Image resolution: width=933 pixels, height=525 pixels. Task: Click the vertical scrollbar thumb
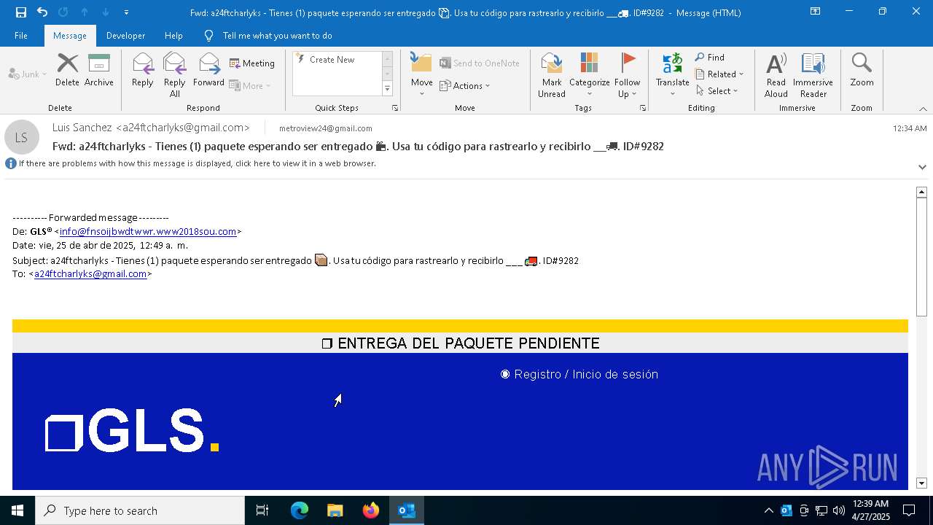pyautogui.click(x=921, y=257)
